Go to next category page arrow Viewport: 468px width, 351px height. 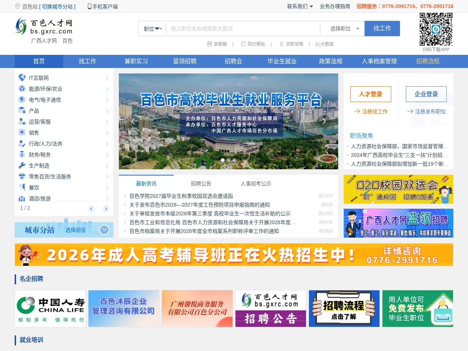106,209
